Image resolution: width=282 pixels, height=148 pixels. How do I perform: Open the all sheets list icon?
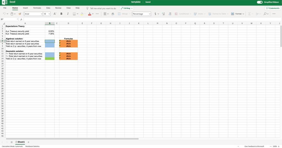point(12,142)
